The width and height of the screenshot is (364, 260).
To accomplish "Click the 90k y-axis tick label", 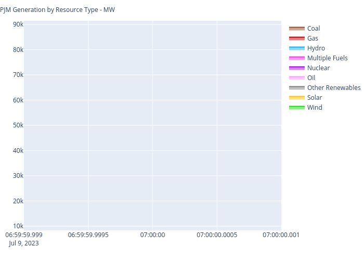I will point(18,24).
